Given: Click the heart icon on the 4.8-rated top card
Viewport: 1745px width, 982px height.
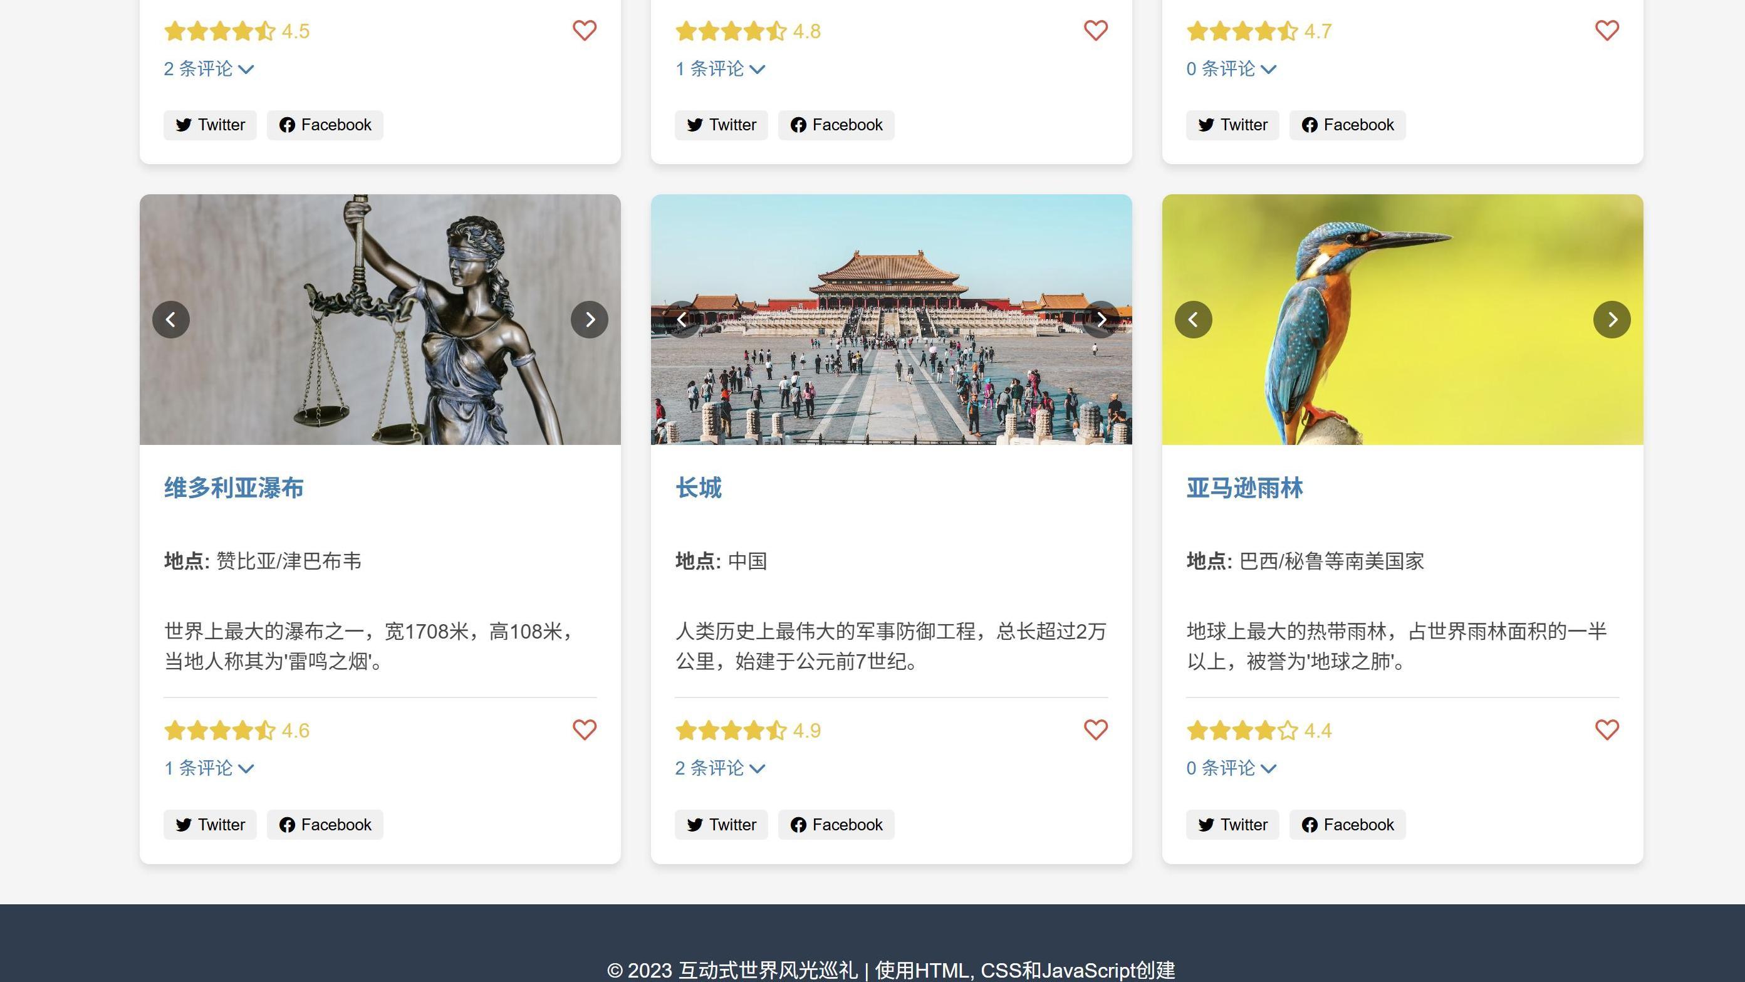Looking at the screenshot, I should click(x=1095, y=30).
